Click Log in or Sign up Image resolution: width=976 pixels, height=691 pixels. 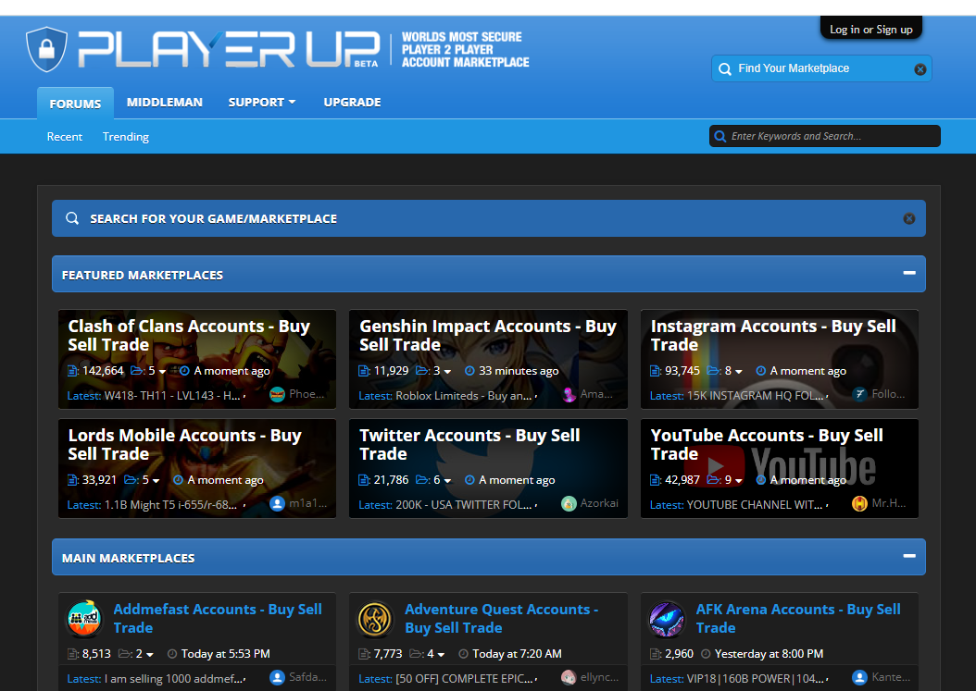[x=870, y=30]
